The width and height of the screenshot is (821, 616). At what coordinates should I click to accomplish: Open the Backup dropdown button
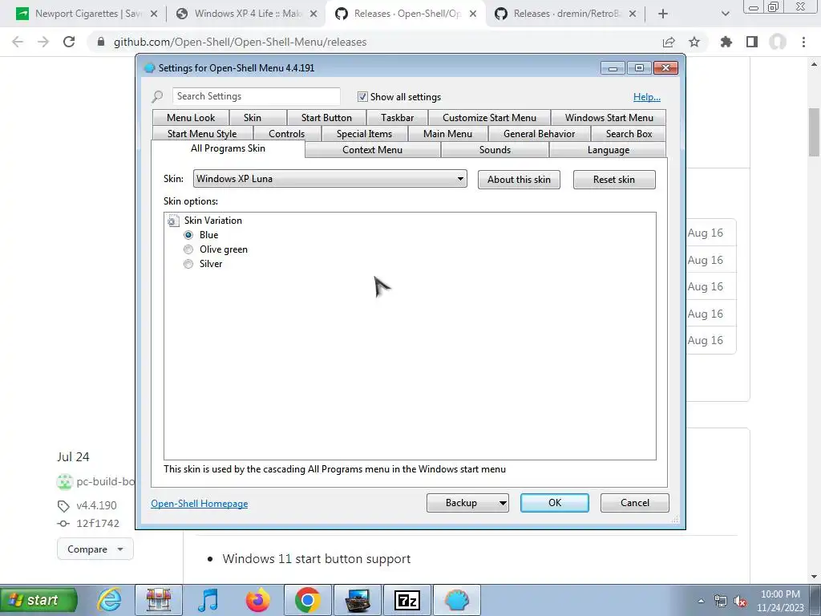click(x=467, y=503)
